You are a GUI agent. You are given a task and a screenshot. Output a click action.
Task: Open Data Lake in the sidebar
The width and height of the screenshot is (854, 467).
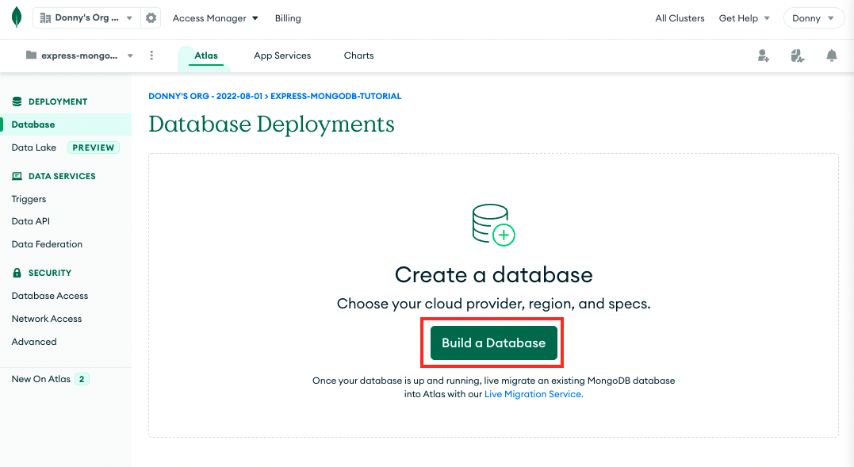34,147
